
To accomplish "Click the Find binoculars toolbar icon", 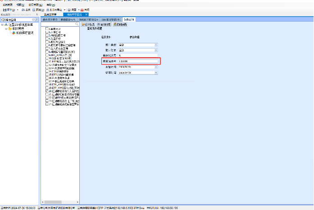I will [x=23, y=10].
